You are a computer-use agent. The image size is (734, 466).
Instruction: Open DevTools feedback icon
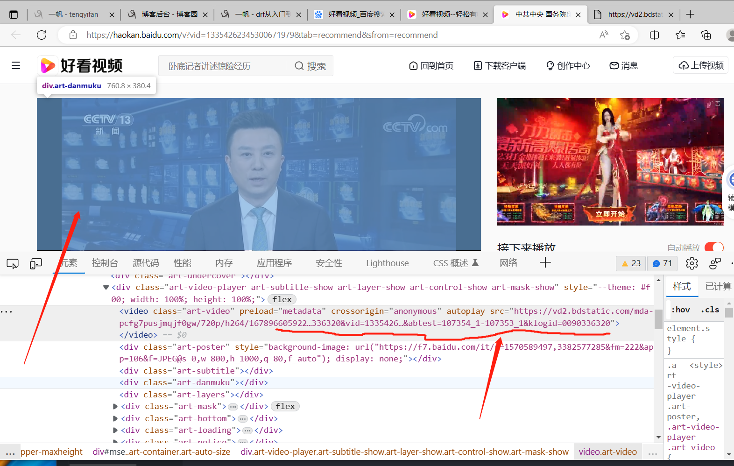coord(715,263)
